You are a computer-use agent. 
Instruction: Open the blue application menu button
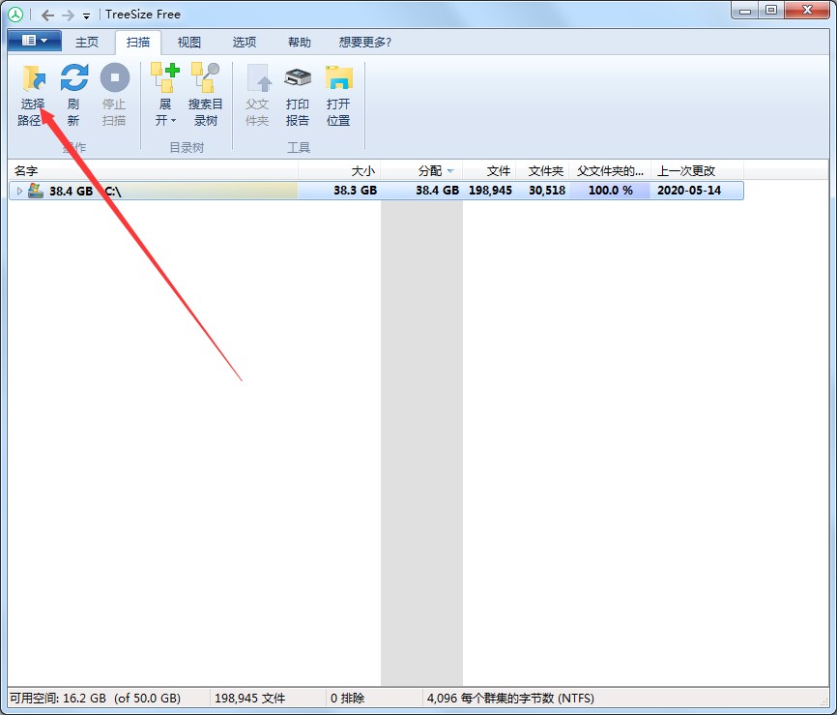[34, 42]
